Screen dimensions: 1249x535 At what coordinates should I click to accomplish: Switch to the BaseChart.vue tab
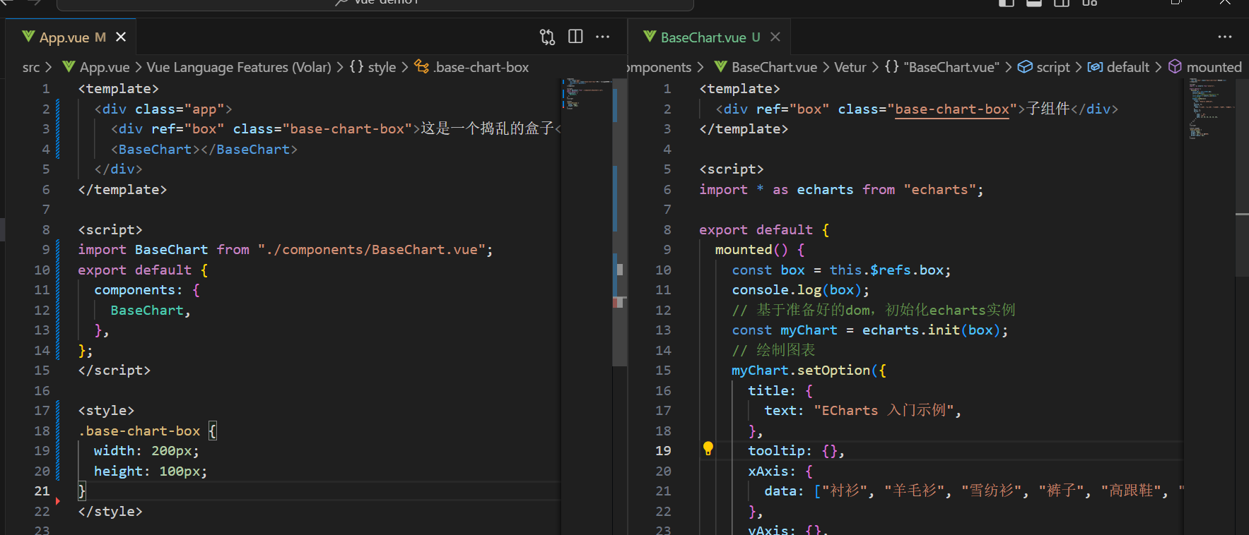pos(710,37)
